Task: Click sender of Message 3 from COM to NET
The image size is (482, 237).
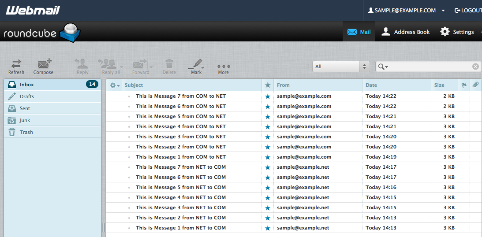Action: pyautogui.click(x=304, y=137)
